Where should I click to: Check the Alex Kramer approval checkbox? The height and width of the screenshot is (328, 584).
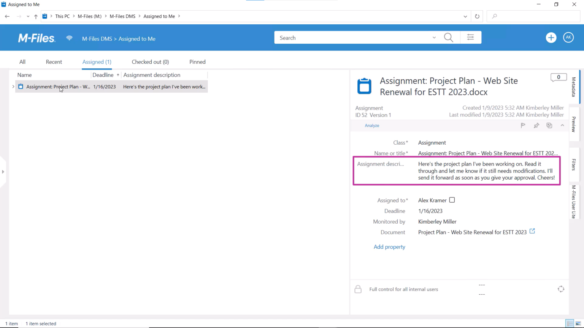(452, 200)
